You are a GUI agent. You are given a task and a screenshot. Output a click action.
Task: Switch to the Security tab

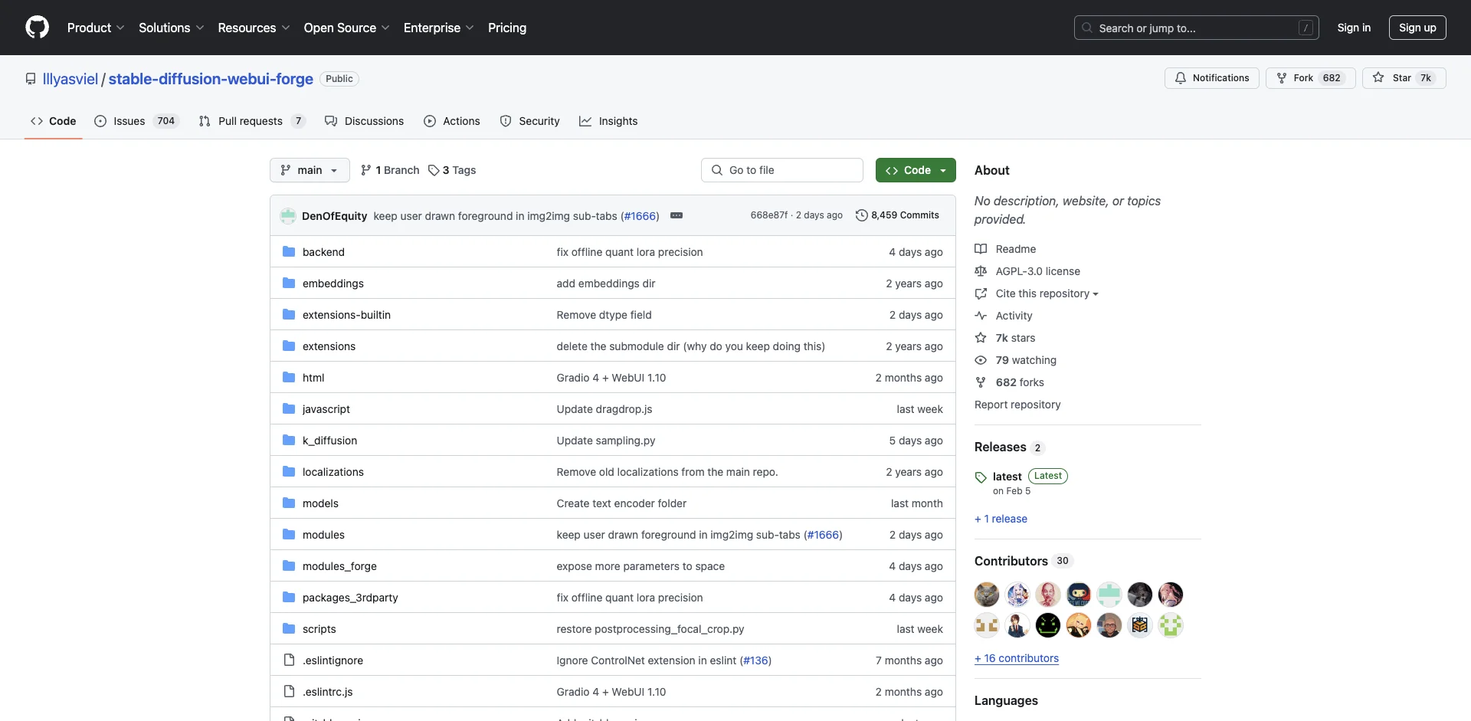[x=530, y=121]
